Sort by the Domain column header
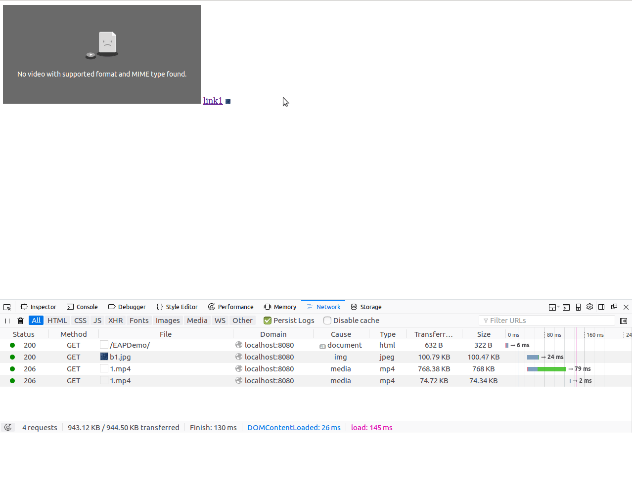 pyautogui.click(x=273, y=334)
